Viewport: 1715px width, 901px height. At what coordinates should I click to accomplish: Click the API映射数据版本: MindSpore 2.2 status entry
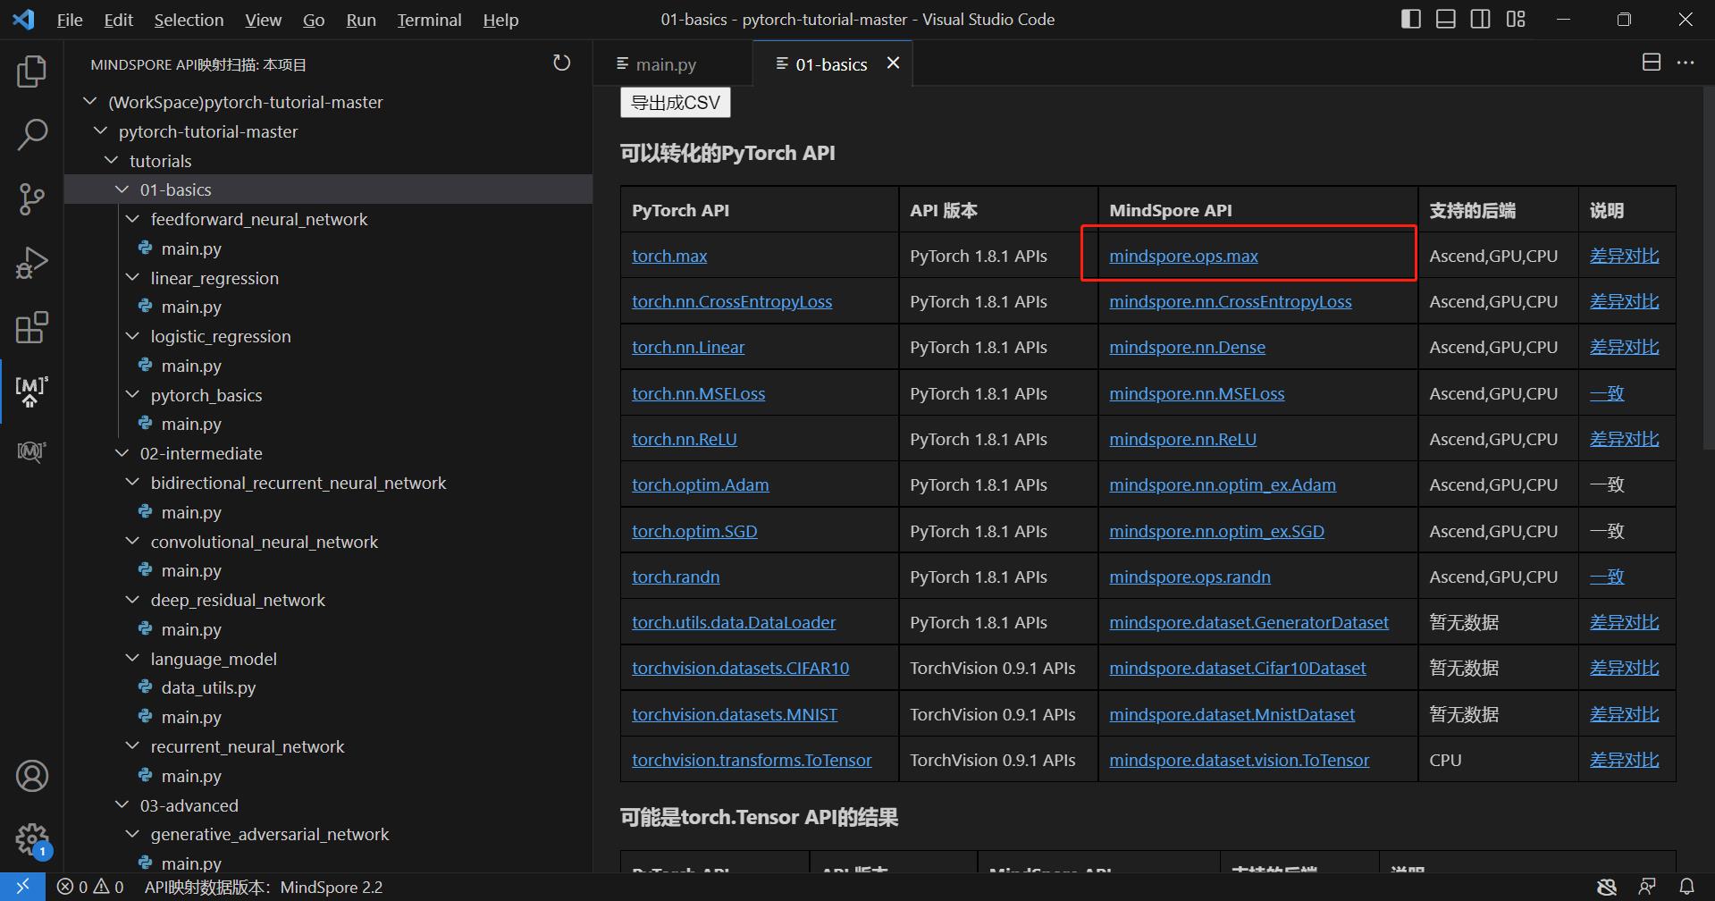[264, 887]
